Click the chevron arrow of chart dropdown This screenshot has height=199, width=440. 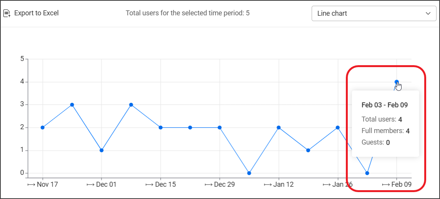tap(428, 13)
